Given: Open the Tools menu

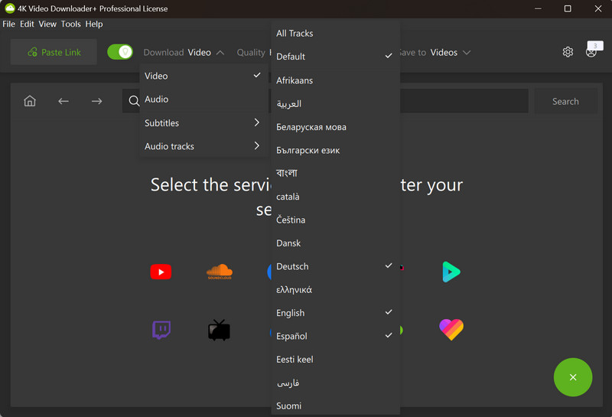Looking at the screenshot, I should (x=70, y=24).
